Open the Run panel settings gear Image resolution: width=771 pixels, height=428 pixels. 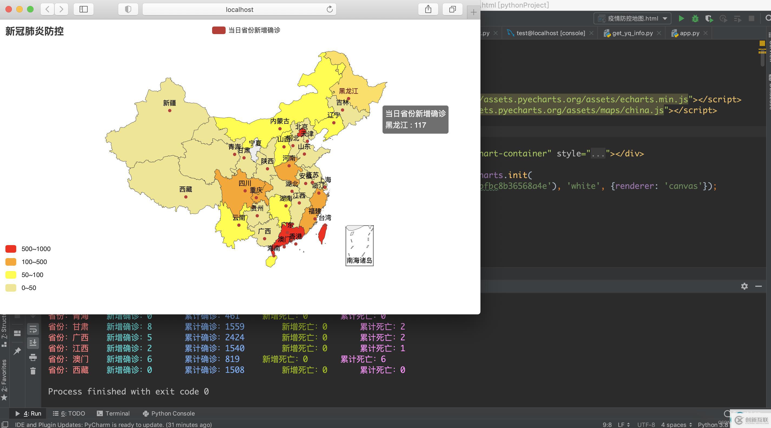pos(744,286)
